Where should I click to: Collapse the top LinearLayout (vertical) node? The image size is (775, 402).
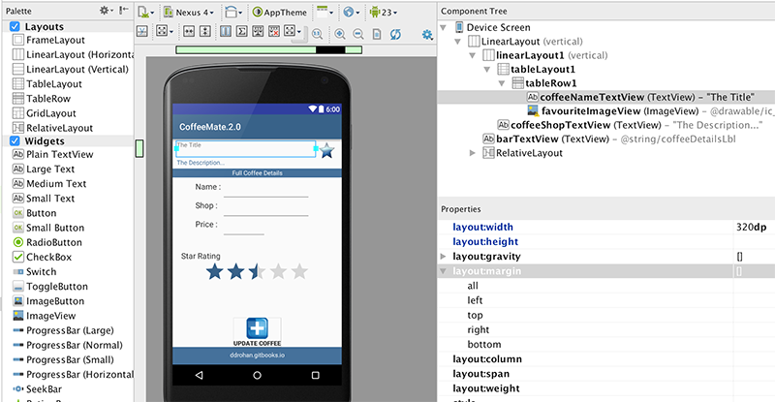457,42
